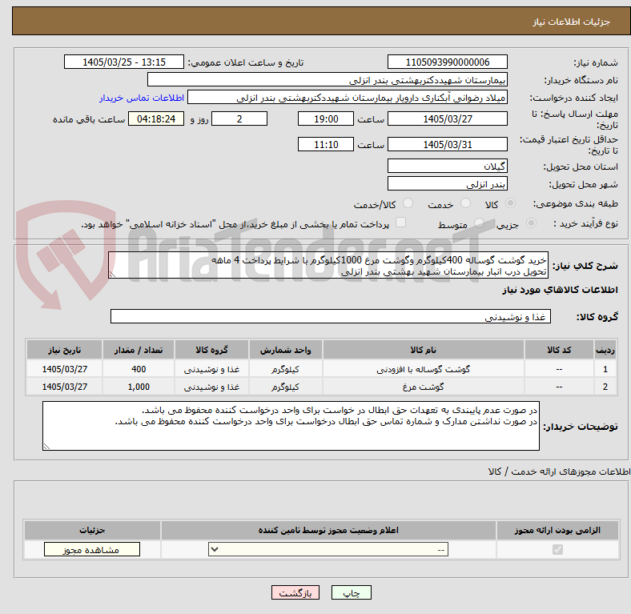Viewport: 631px width, 614px height.
Task: Click the quantity 1,000 cell
Action: pos(139,387)
